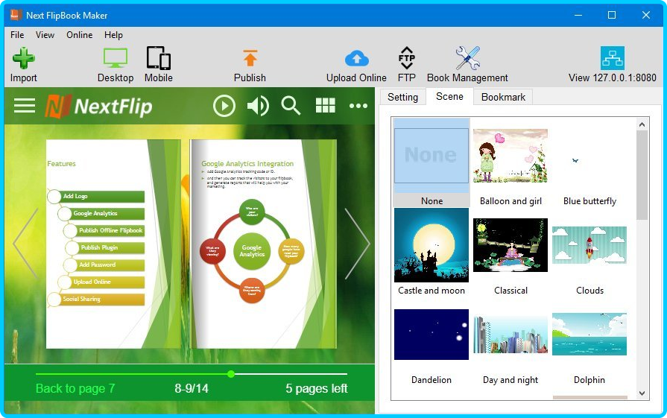The height and width of the screenshot is (418, 667).
Task: Flip to the previous page arrow
Action: coord(25,244)
